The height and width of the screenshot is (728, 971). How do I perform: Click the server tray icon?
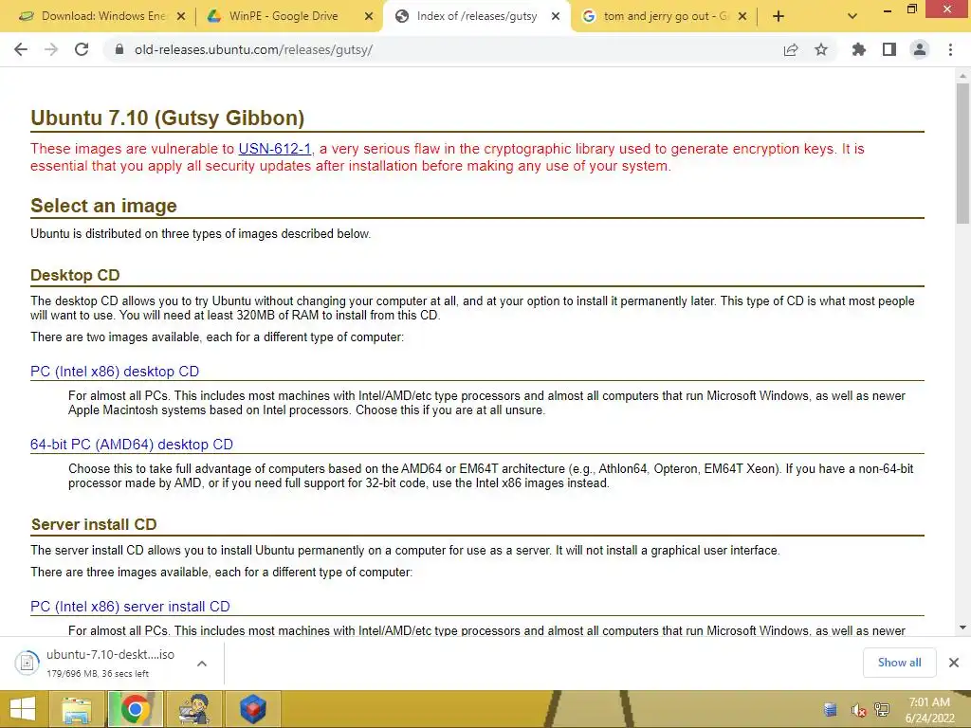coord(831,710)
